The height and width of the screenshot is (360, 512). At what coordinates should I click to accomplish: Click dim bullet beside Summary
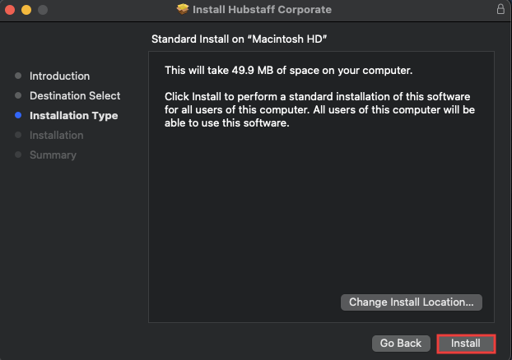(x=18, y=155)
